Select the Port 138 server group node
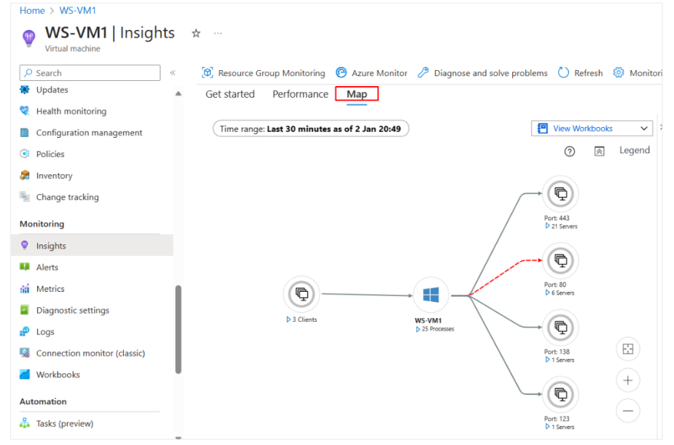Viewport: 674px width, 445px height. (560, 328)
